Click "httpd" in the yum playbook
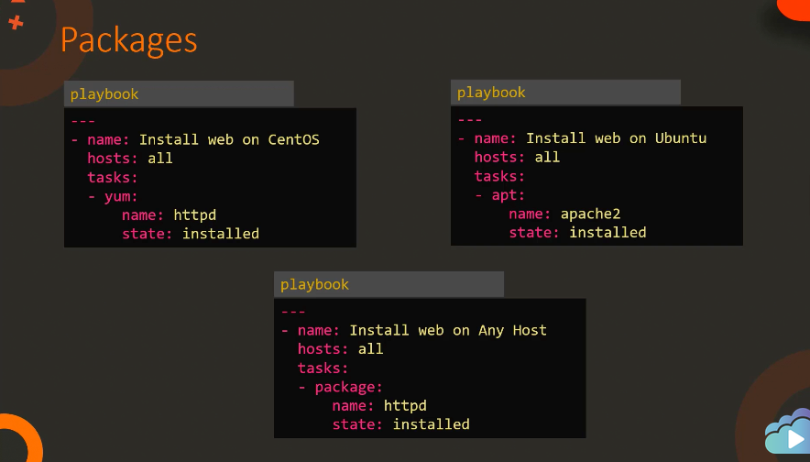The image size is (810, 462). (x=195, y=215)
